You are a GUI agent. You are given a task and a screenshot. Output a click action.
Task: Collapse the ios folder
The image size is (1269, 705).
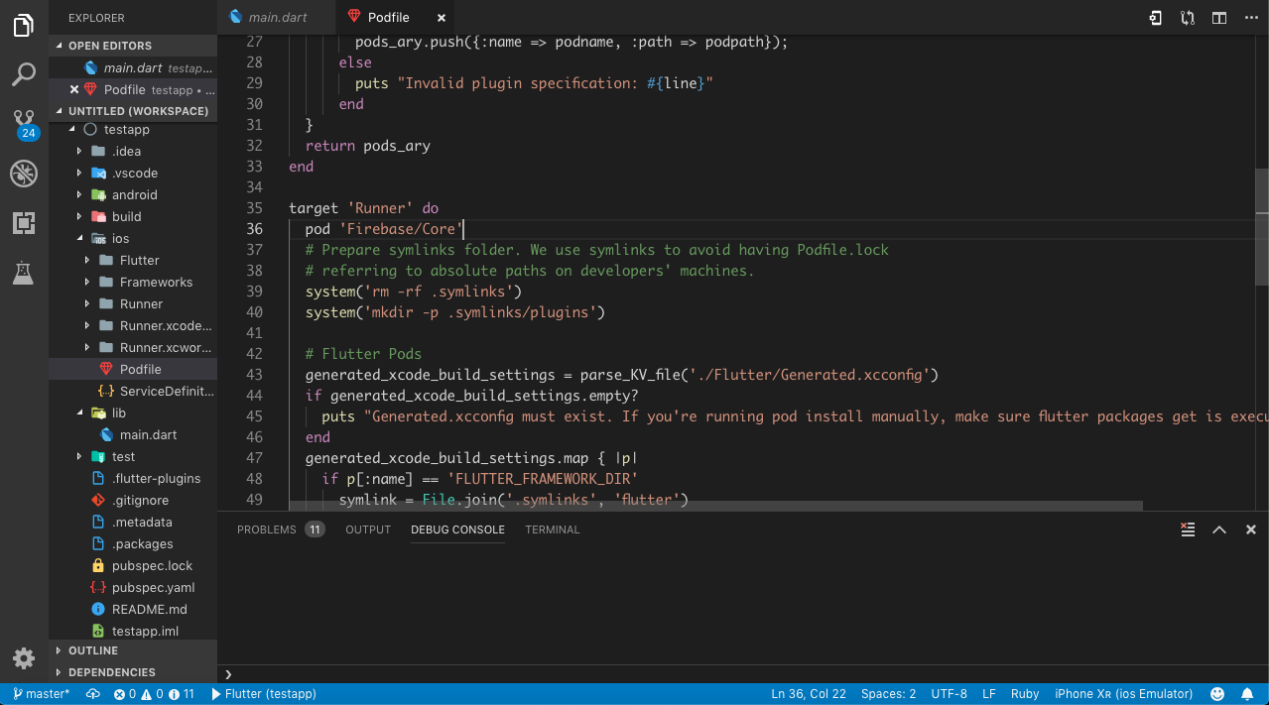pos(133,239)
